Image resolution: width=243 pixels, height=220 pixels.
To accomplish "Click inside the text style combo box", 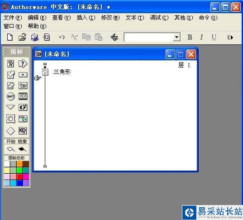I will coord(148,37).
